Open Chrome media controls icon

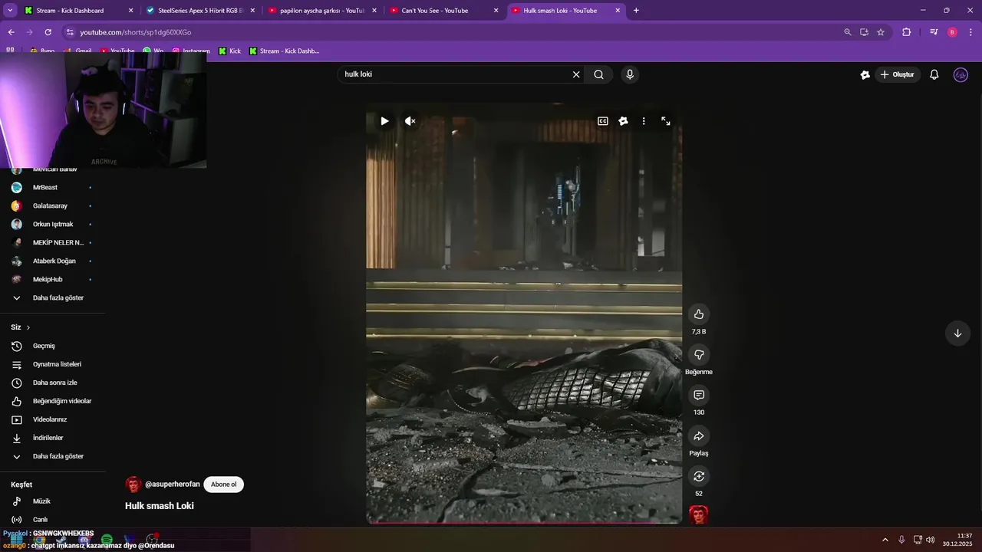point(934,32)
